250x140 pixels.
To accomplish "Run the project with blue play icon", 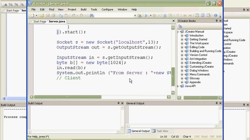I will pos(146,16).
